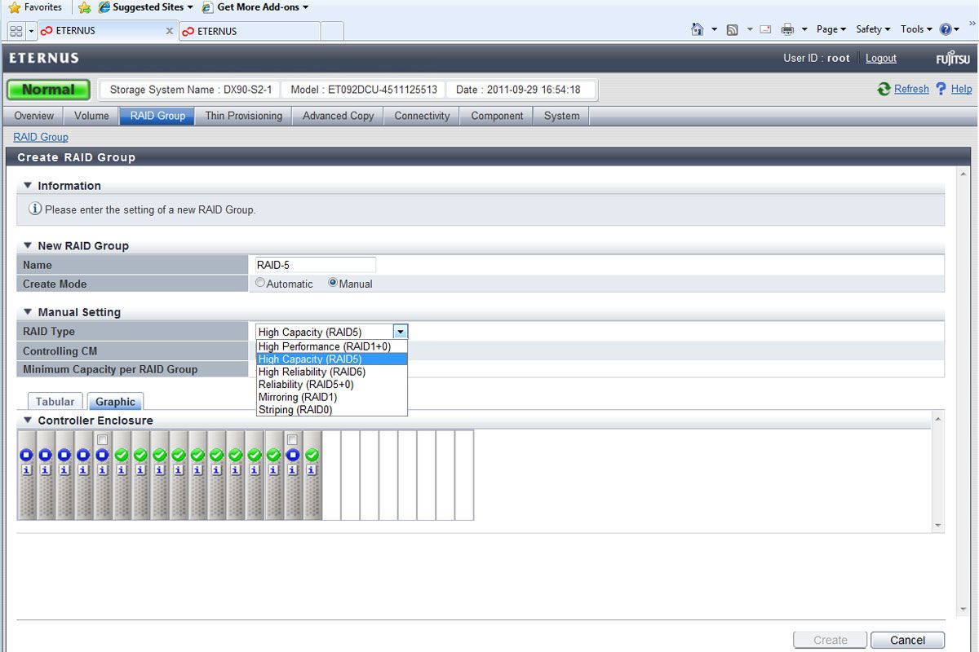
Task: Click the Name input field containing RAID-5
Action: (x=315, y=264)
